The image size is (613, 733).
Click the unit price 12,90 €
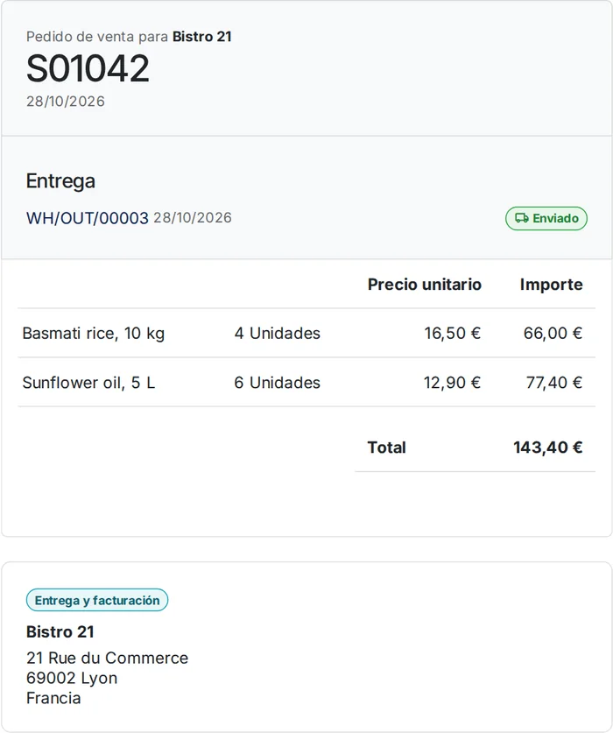452,383
